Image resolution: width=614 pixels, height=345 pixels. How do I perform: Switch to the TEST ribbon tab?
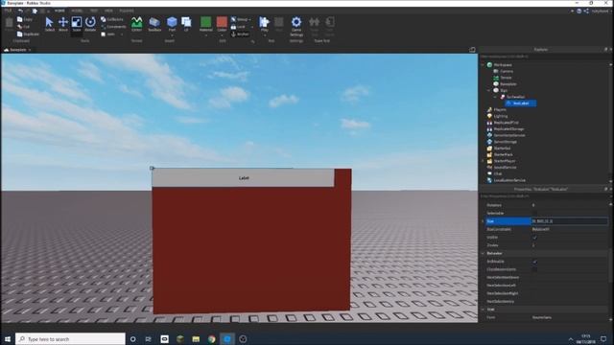coord(94,11)
